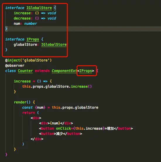Click the 'ComponentExt' base class name
161x162 pixels.
pos(64,71)
